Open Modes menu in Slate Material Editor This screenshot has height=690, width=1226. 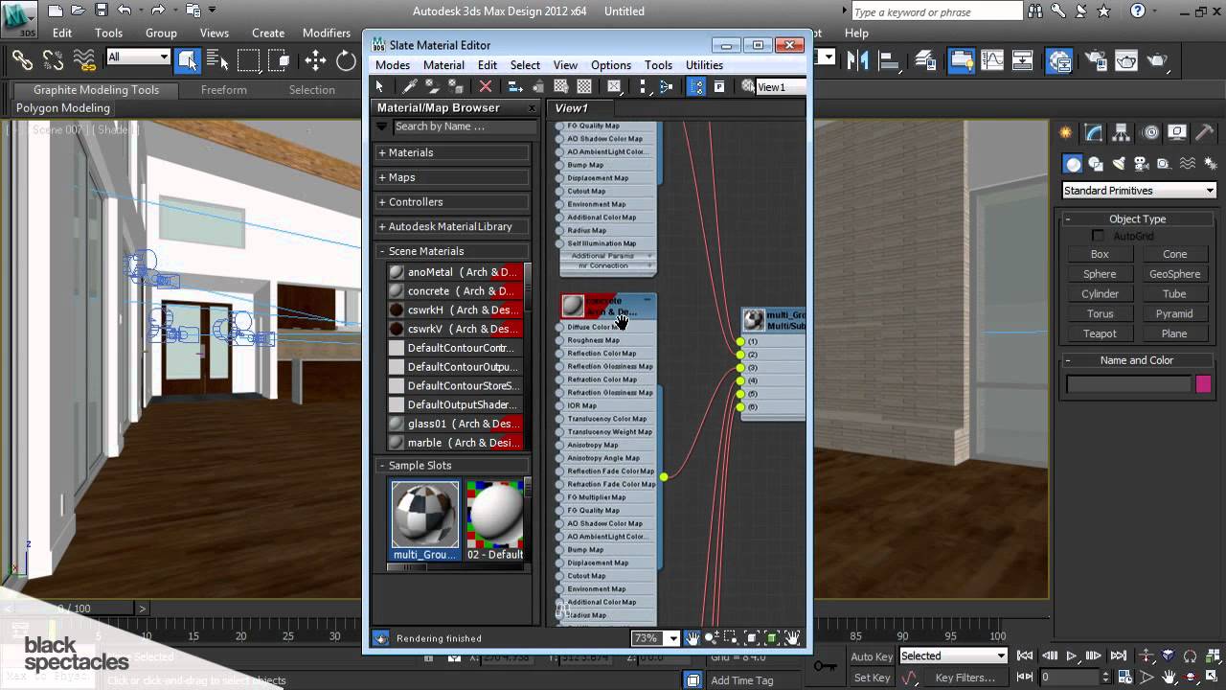(393, 65)
